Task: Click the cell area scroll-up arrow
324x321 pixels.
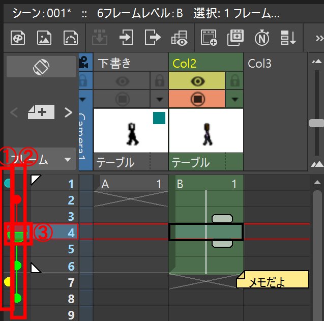Action: click(317, 183)
